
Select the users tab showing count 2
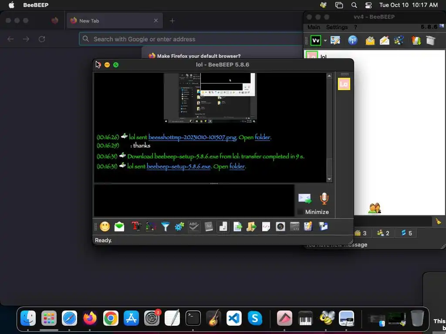(x=383, y=233)
